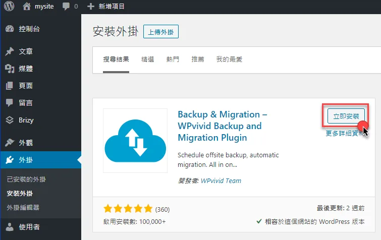Click the 安裝外掛 page heading
381x240 pixels.
116,32
